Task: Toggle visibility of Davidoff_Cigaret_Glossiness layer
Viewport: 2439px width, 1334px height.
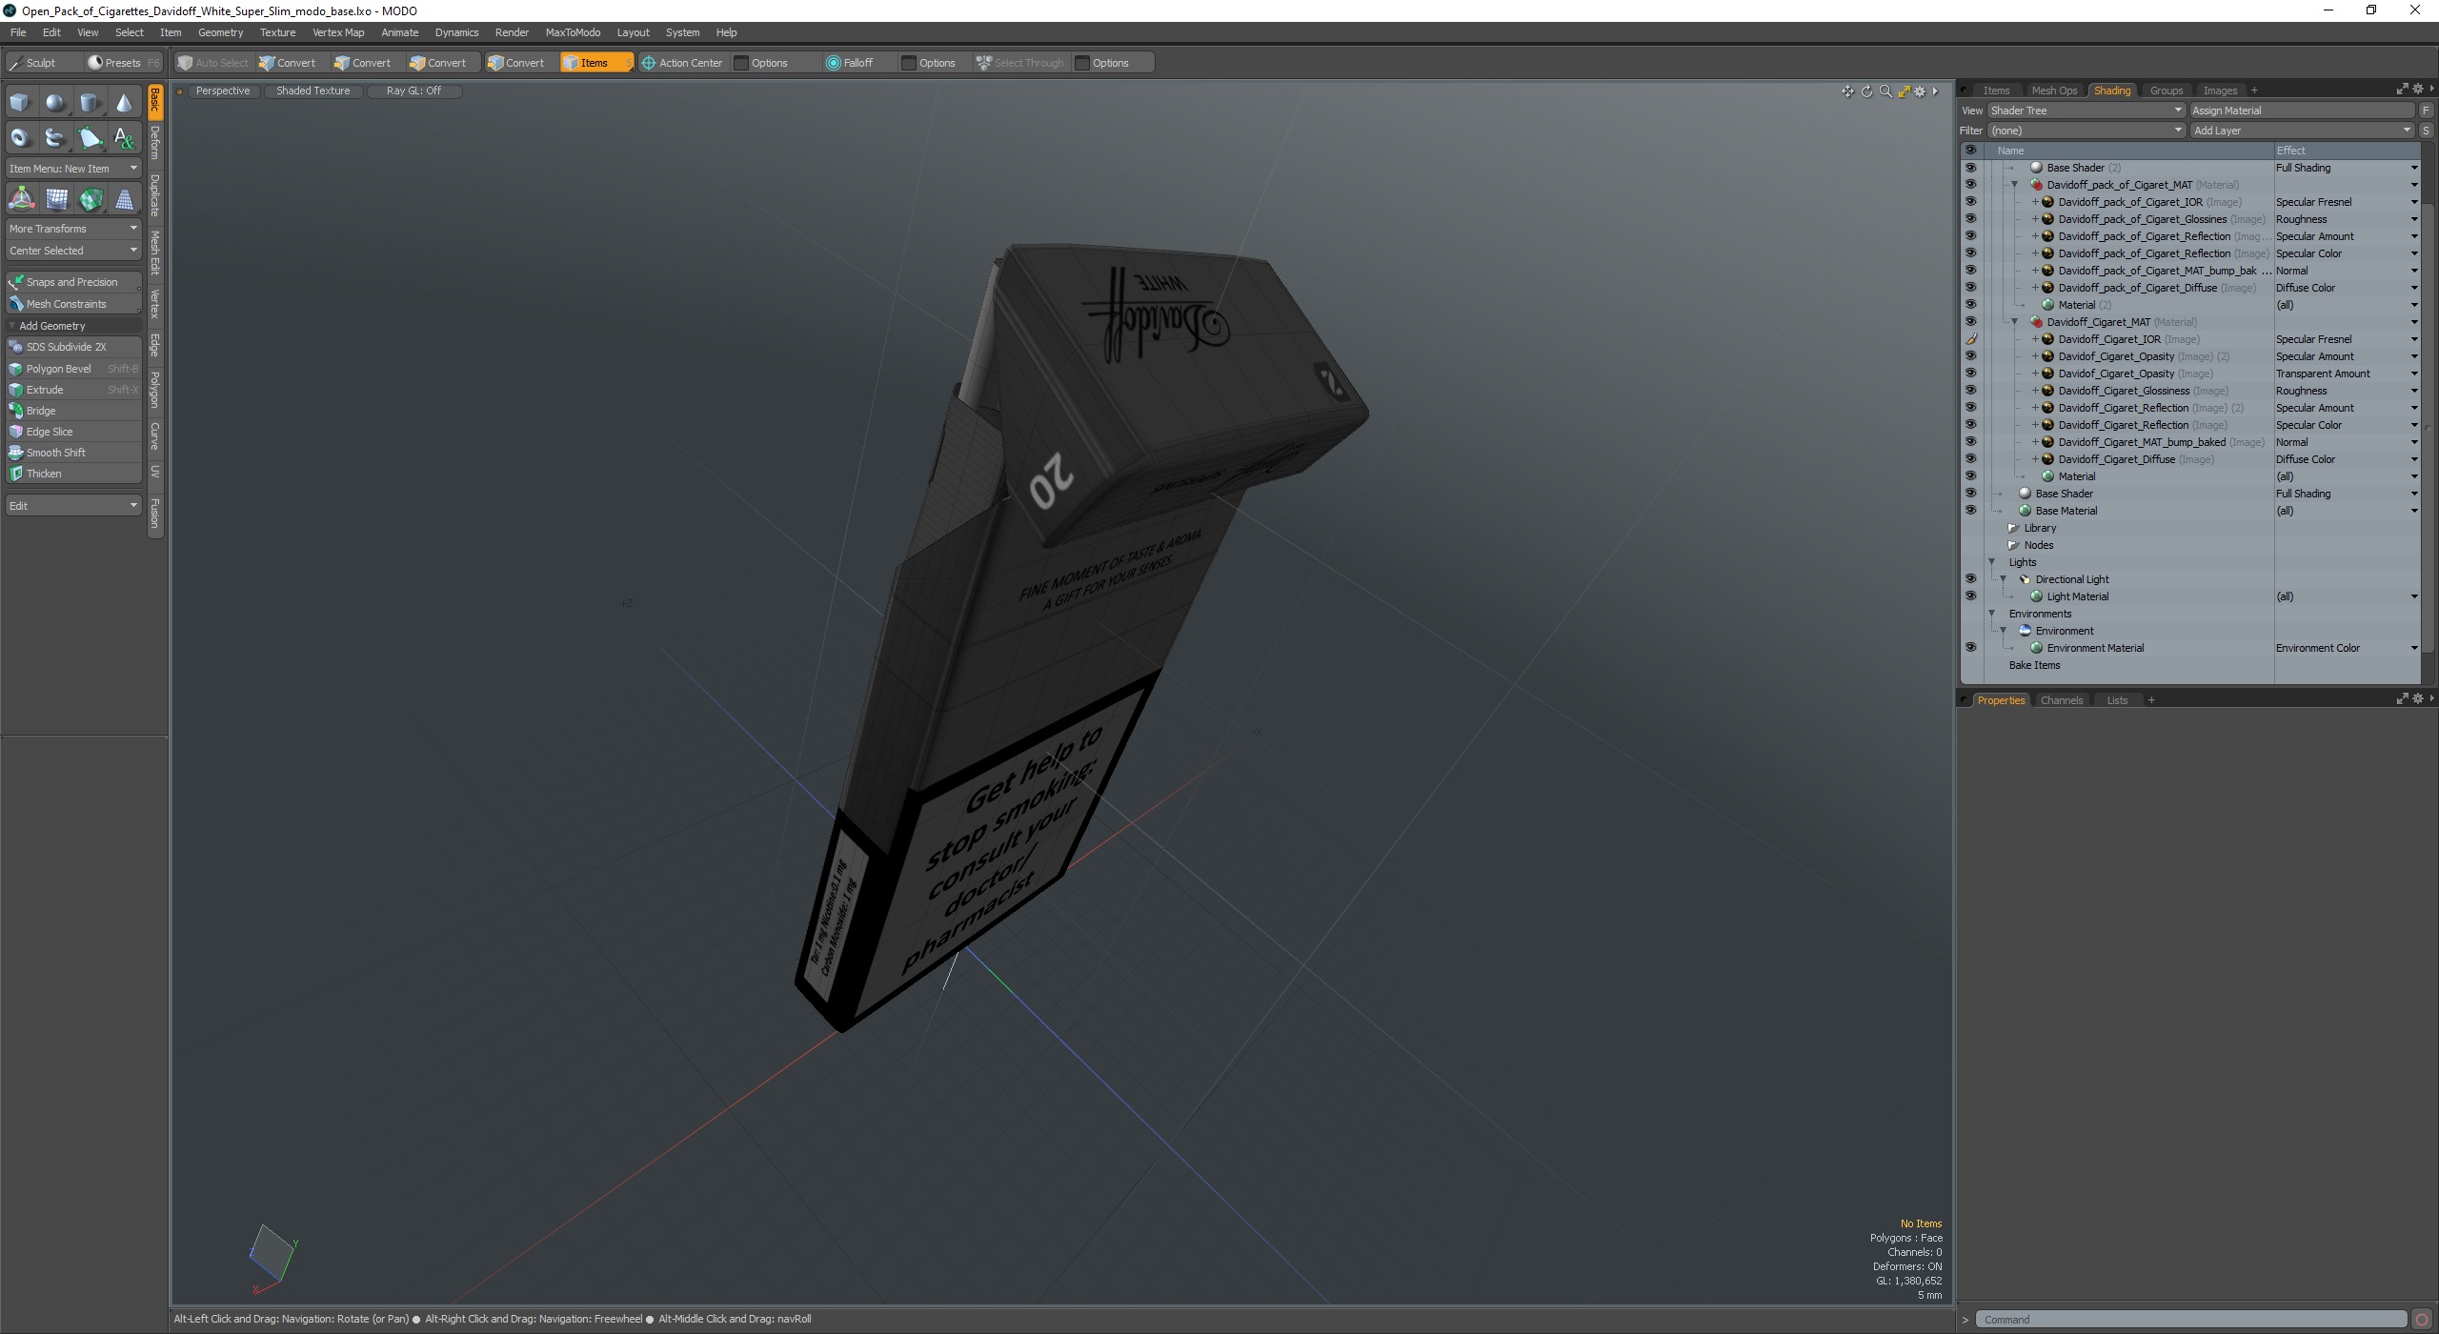Action: (1970, 391)
